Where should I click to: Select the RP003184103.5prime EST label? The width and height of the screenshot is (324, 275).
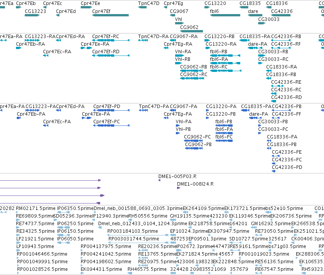coord(132,231)
